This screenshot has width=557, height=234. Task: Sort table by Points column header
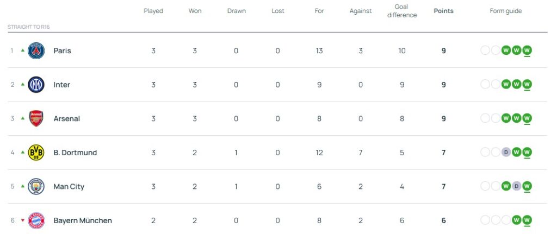click(x=443, y=11)
